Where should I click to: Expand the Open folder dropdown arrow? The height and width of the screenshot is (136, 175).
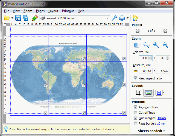(12, 18)
